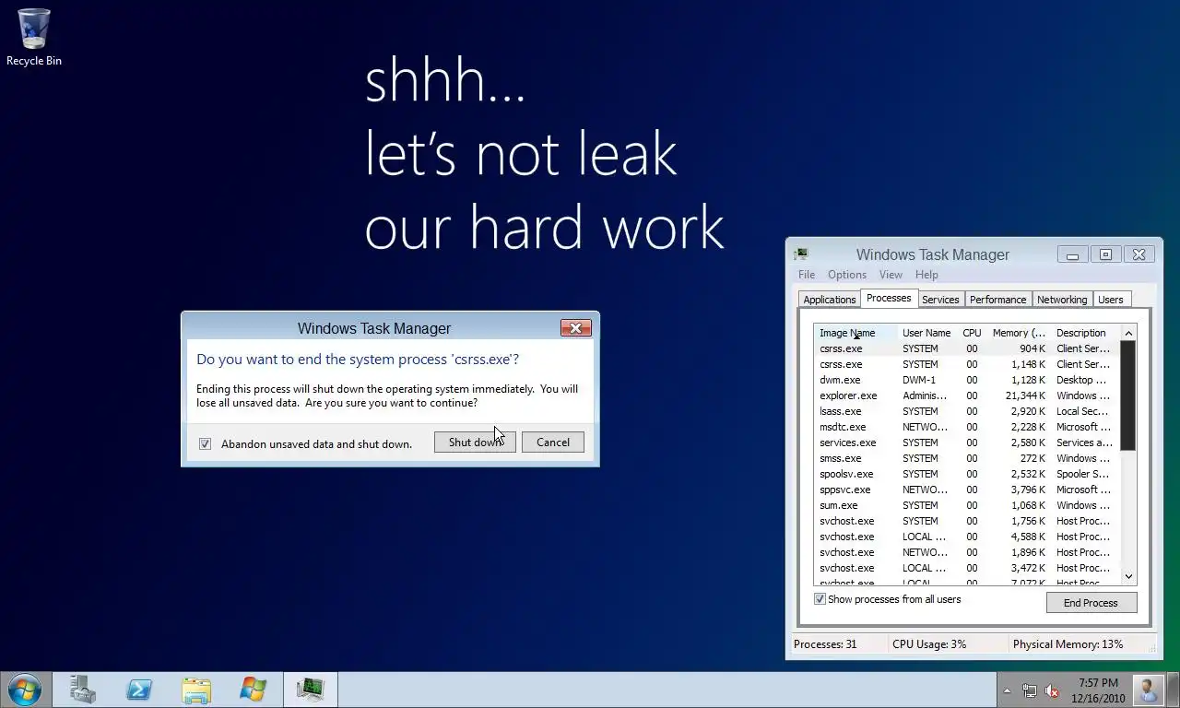
Task: Select the explorer.exe process
Action: (967, 395)
